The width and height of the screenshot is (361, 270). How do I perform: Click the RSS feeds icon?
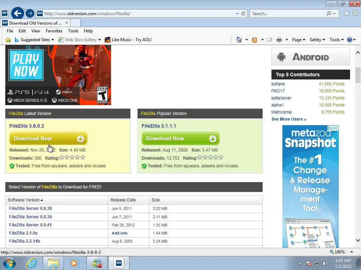(x=255, y=40)
